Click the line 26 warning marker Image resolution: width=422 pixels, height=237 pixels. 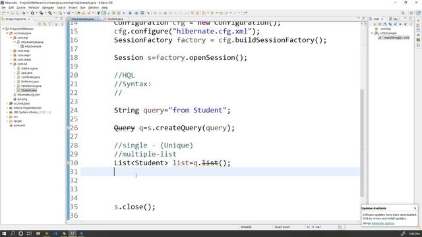[69, 128]
